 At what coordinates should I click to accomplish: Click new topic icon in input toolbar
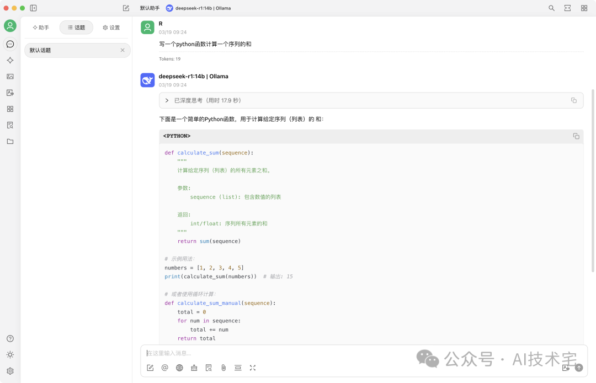click(150, 368)
